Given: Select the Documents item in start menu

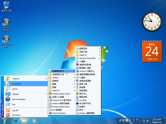Looking at the screenshot, I should coord(26,84).
